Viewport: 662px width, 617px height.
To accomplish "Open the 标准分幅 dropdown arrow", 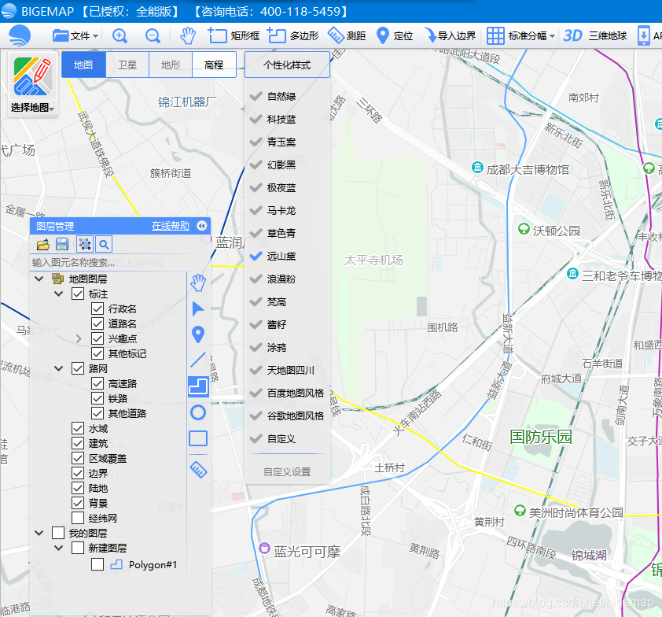I will [x=552, y=36].
